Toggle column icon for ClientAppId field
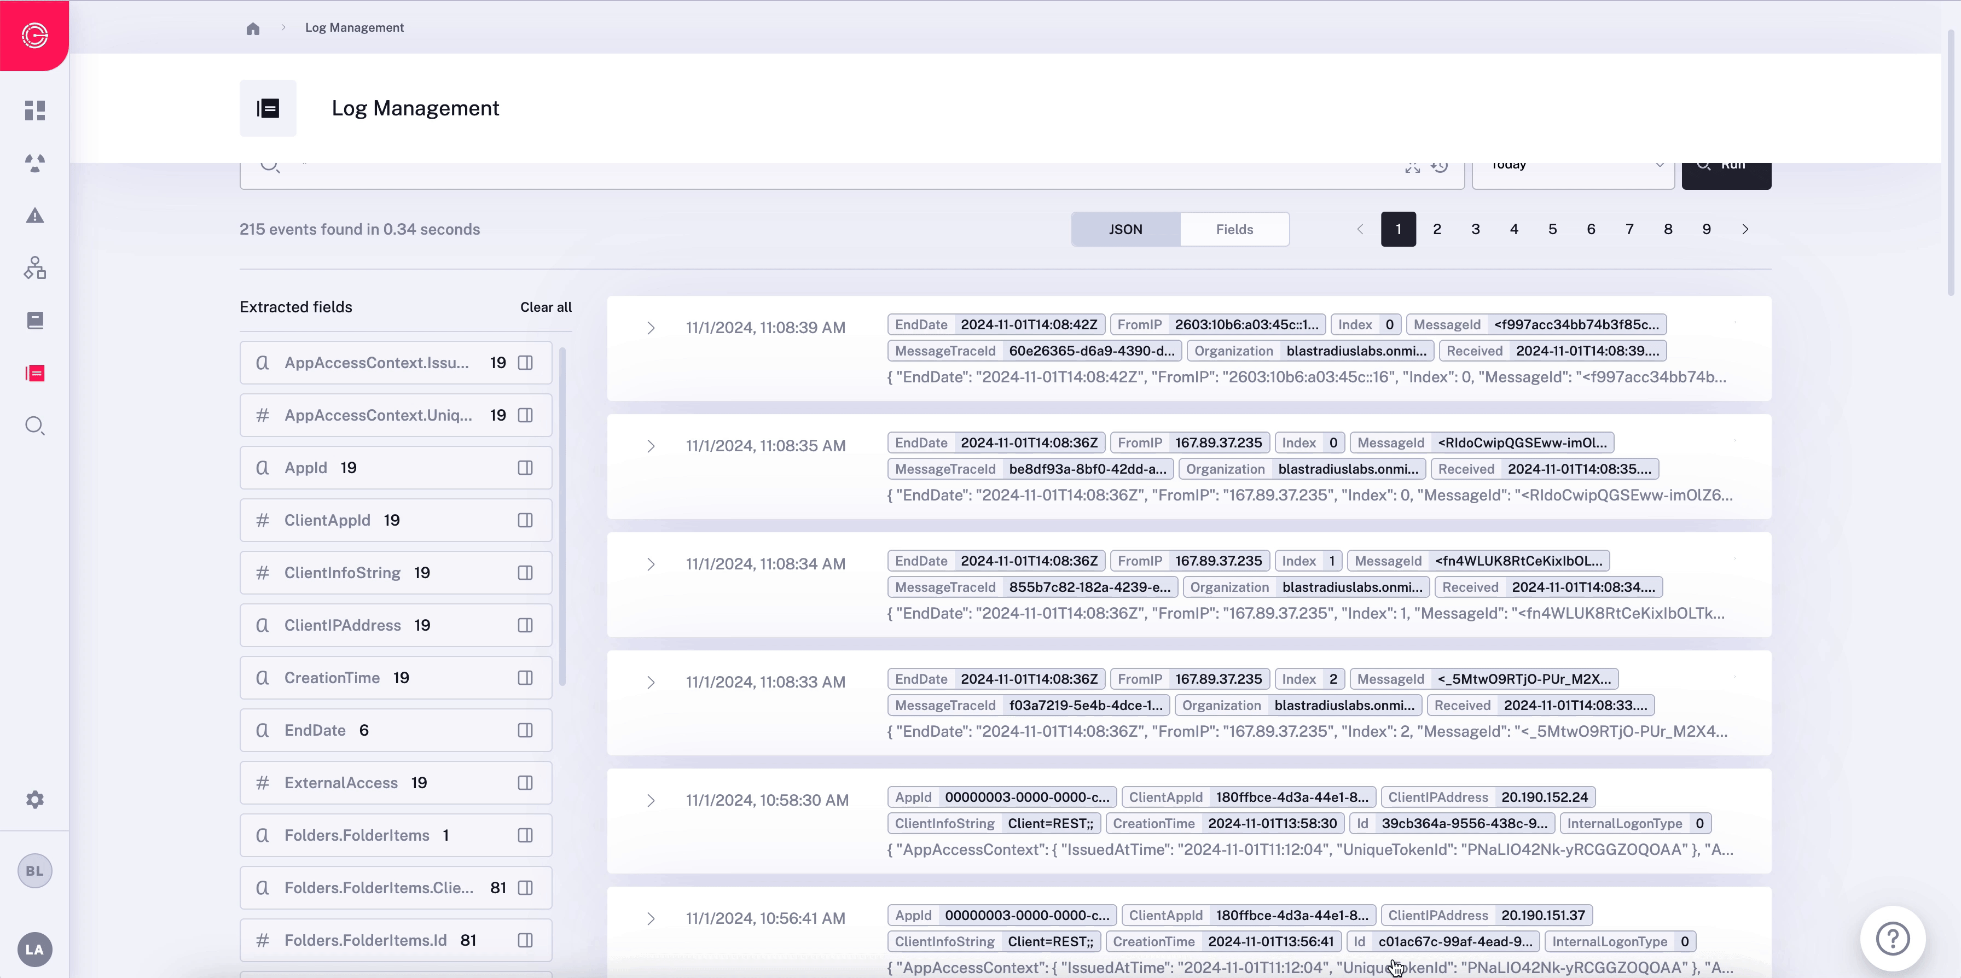Screen dimensions: 1961x978 click(525, 520)
